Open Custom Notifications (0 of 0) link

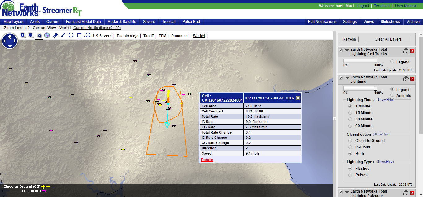click(97, 28)
